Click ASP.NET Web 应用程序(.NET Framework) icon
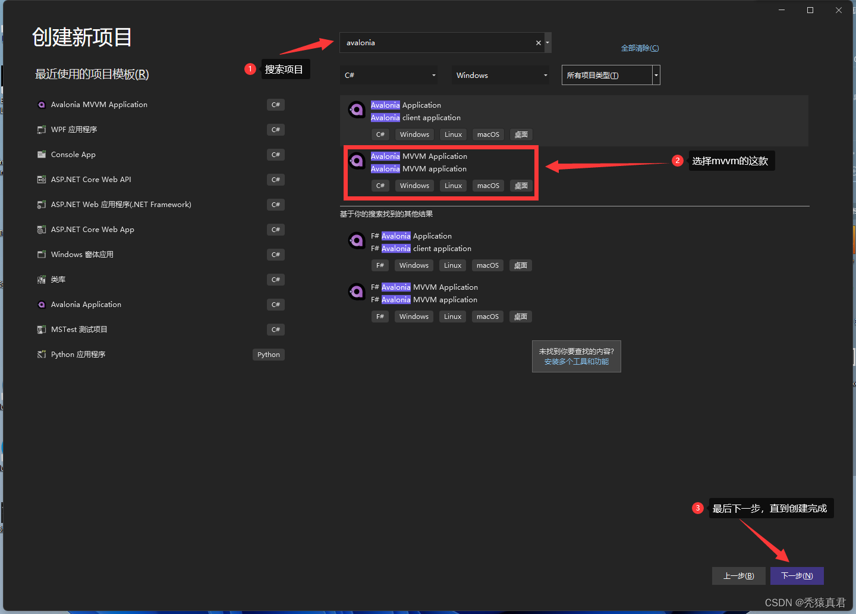The image size is (856, 614). point(42,205)
